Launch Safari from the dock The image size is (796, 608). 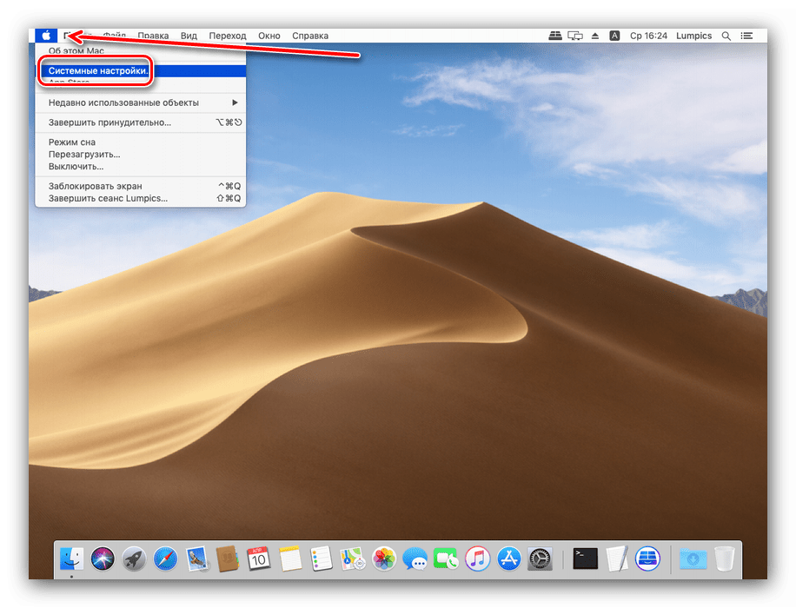click(x=164, y=558)
